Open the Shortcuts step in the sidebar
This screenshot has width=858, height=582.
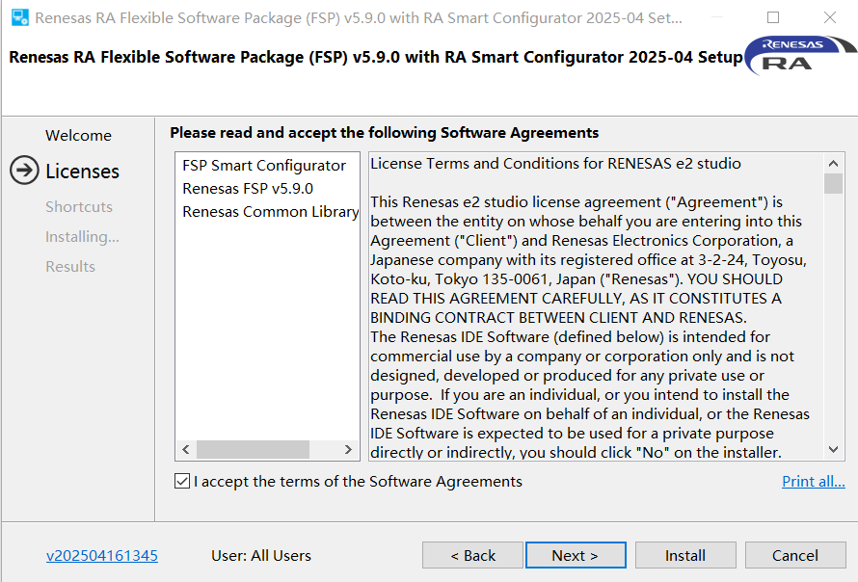(x=79, y=207)
